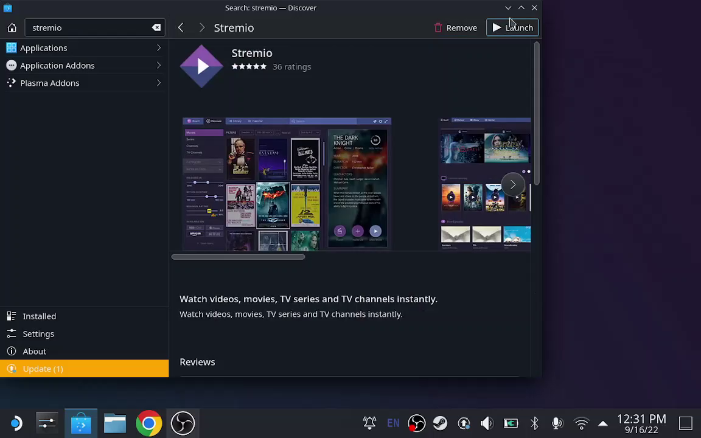Open the second Stremio screenshot
This screenshot has height=438, width=701.
coord(486,184)
